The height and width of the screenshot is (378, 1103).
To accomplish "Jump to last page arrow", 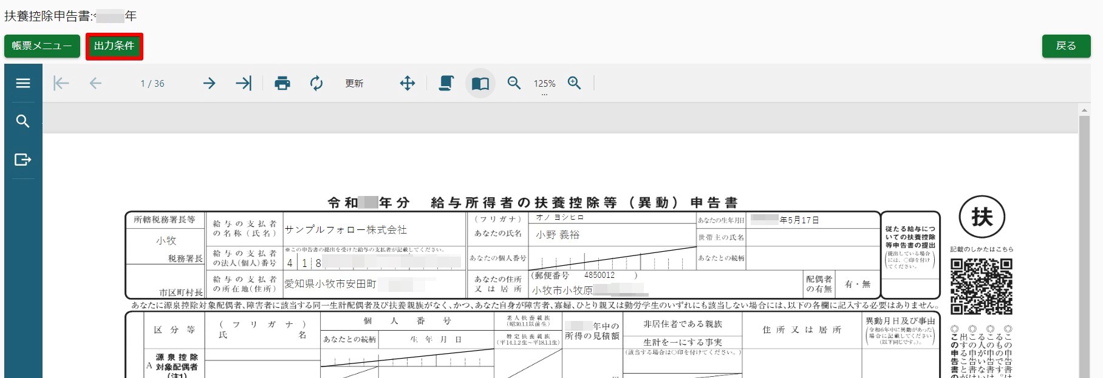I will [x=244, y=83].
